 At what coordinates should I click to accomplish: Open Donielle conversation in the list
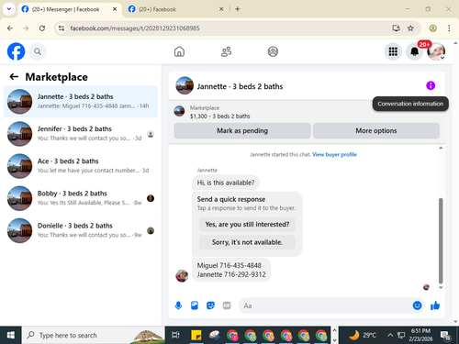tap(81, 230)
